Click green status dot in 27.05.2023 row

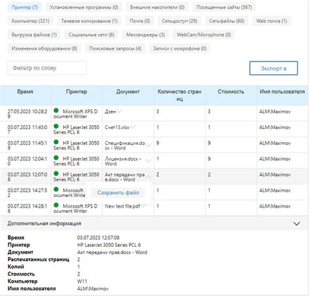click(56, 111)
